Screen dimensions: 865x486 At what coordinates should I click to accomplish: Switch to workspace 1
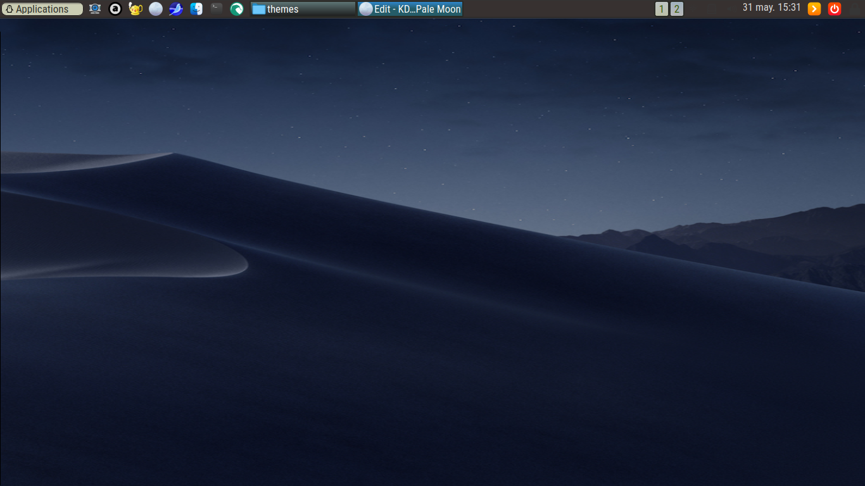[662, 9]
